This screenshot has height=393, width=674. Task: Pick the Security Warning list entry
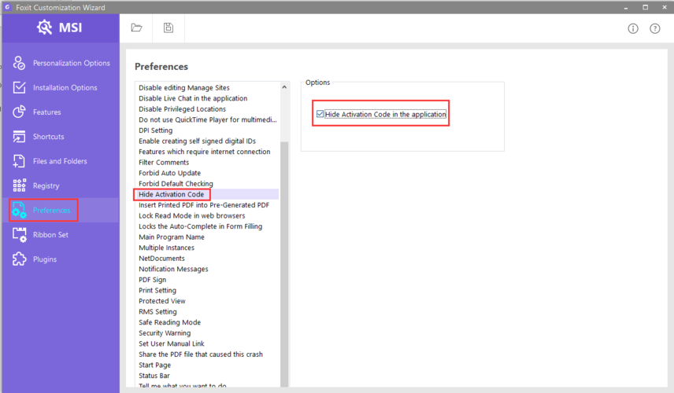pos(165,333)
